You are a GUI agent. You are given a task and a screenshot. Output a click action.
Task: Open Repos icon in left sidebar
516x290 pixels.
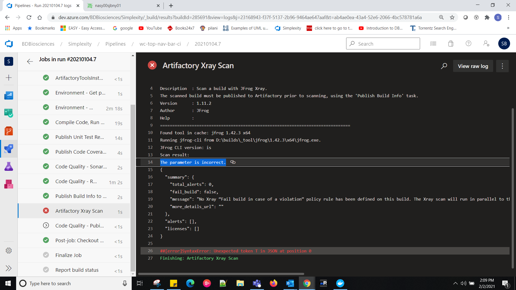click(x=9, y=131)
